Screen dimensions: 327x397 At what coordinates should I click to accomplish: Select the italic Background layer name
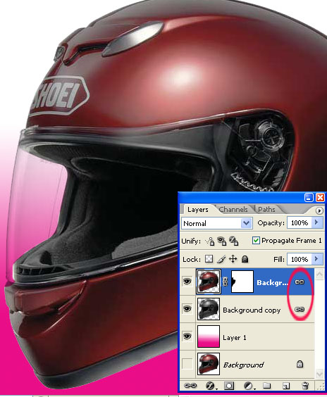tap(243, 365)
